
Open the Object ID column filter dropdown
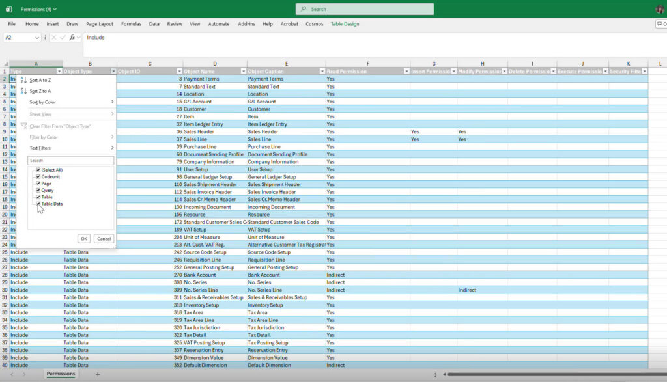click(180, 72)
